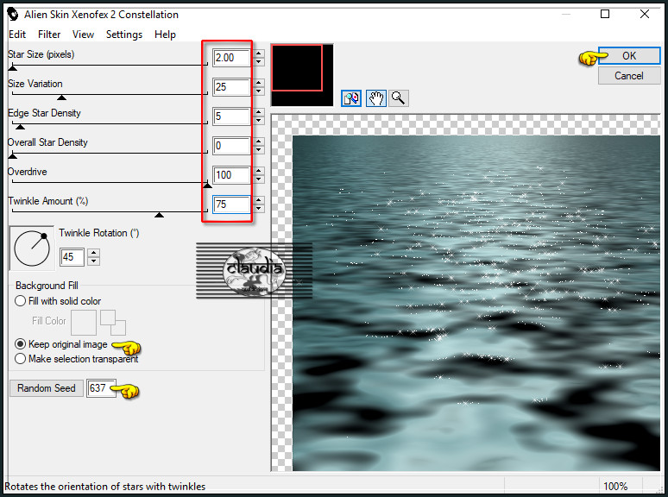The image size is (668, 497).
Task: Increase Edge Star Density with up arrow
Action: coord(259,112)
